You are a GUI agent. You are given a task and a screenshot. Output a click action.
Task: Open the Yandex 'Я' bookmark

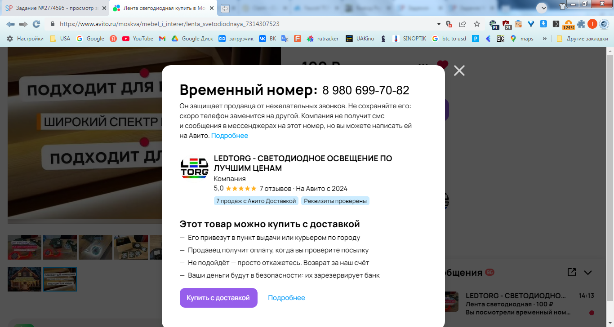click(x=113, y=39)
